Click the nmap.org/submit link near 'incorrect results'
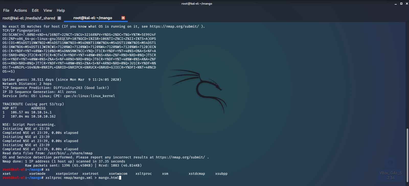 180,157
